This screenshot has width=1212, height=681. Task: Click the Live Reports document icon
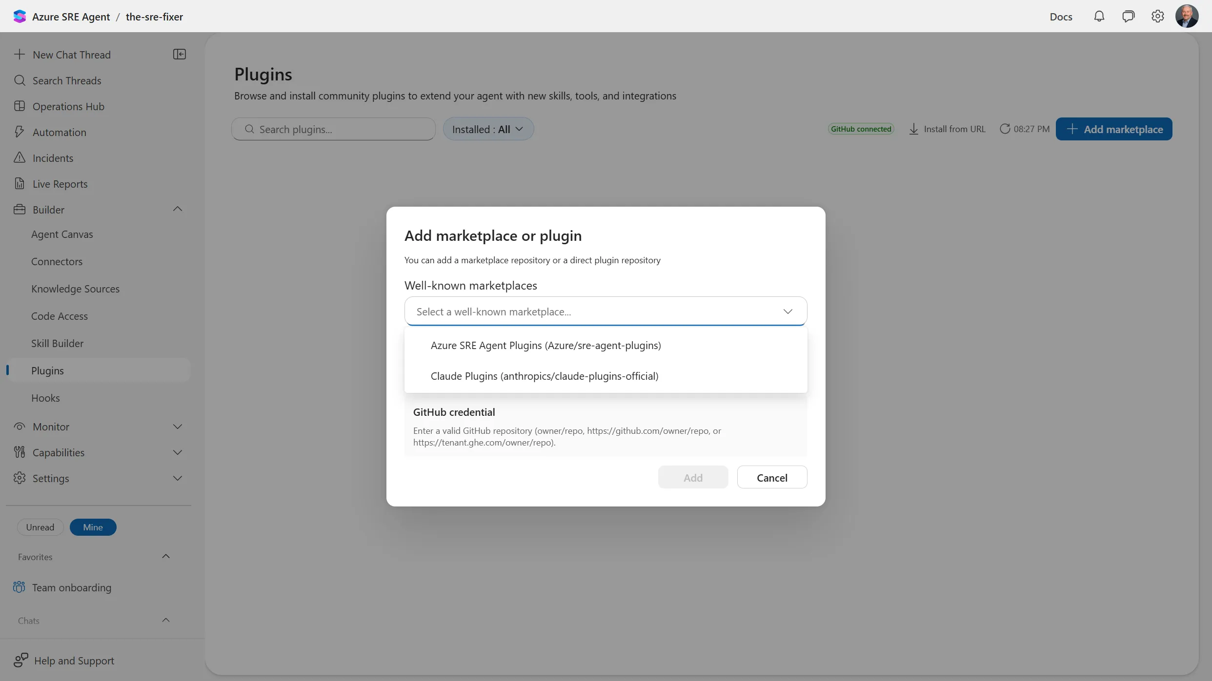(20, 184)
